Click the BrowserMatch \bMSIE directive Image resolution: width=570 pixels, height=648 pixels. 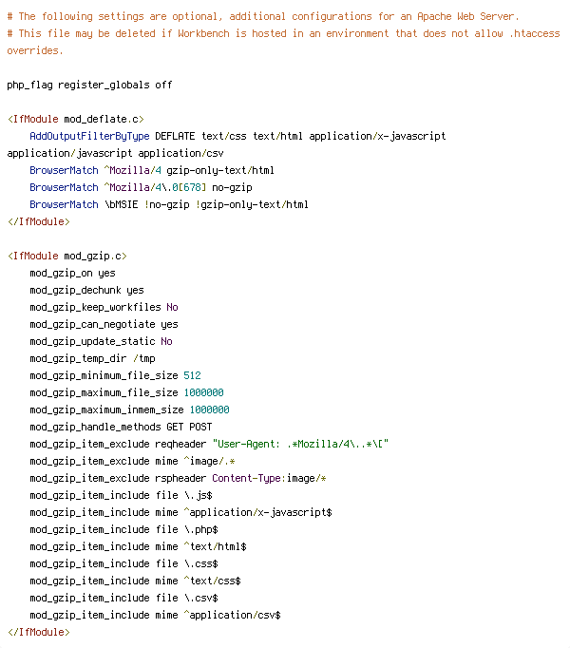point(169,204)
